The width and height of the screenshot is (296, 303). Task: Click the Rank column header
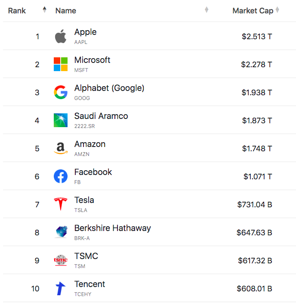pyautogui.click(x=17, y=11)
